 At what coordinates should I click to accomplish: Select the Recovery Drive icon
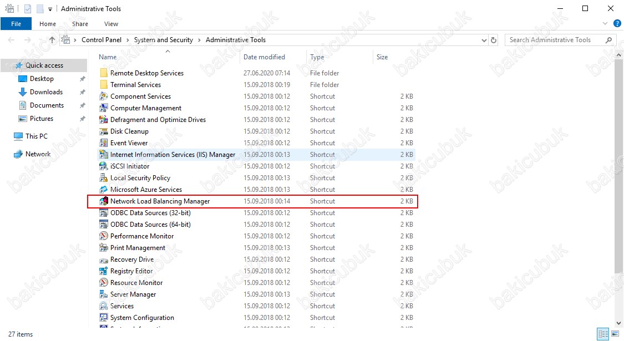point(104,259)
